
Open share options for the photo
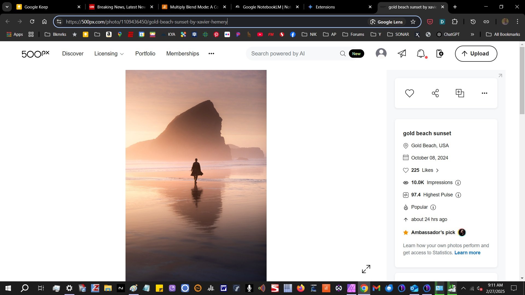click(435, 93)
